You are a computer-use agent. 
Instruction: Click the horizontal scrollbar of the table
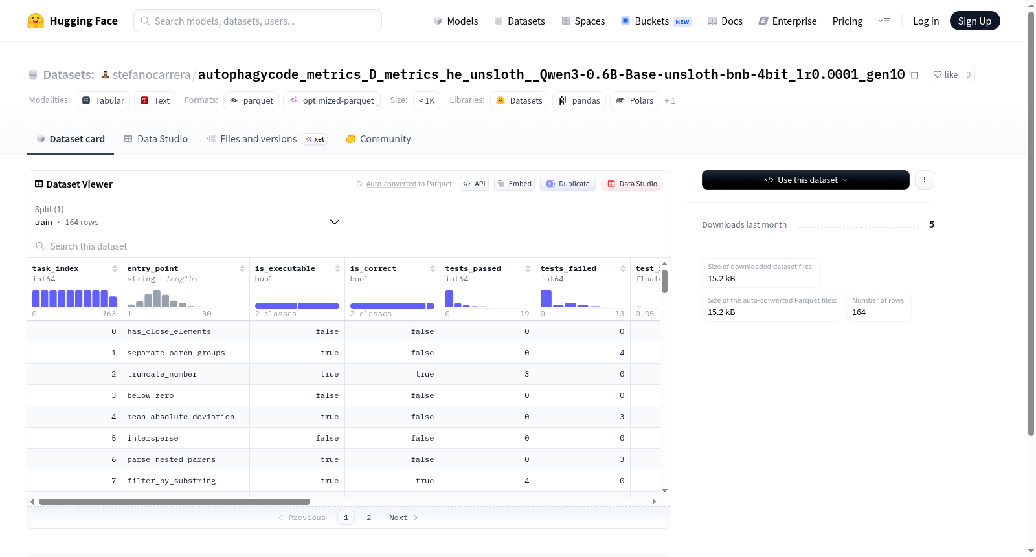pos(174,501)
